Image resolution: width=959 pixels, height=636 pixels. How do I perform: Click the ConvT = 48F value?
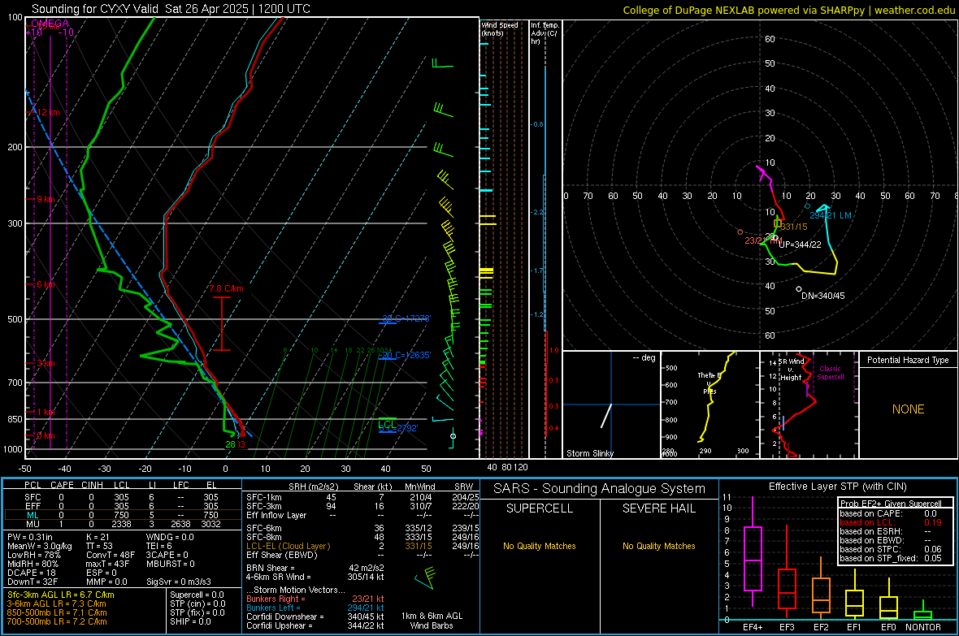coord(110,555)
